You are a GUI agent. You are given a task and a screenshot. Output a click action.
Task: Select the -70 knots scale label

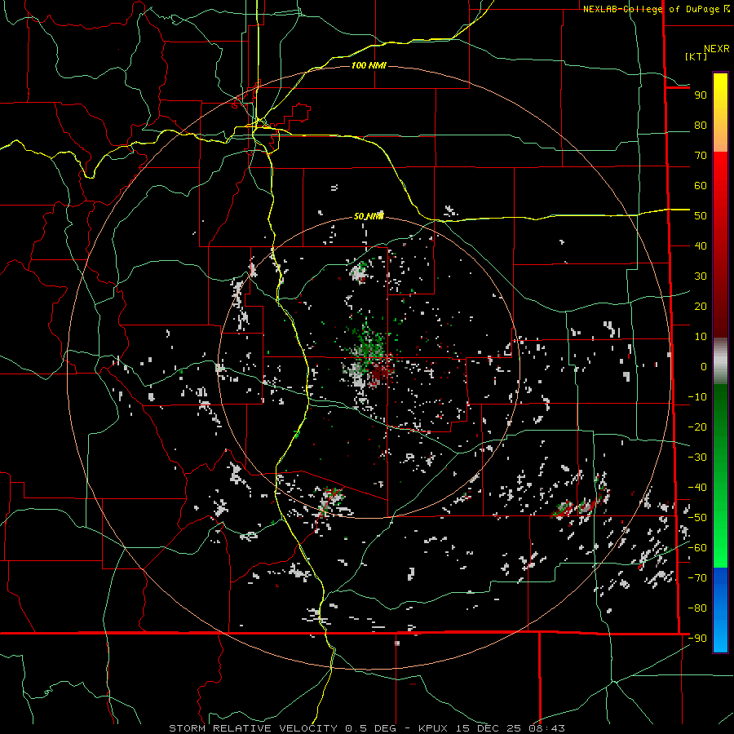click(697, 578)
